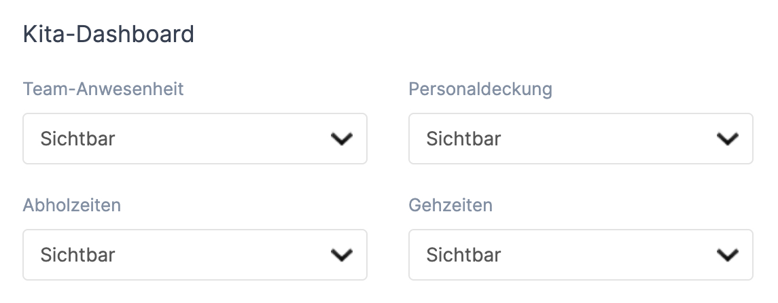Click the Sichtbar value under Personaldeckung
This screenshot has width=778, height=303.
pos(463,139)
